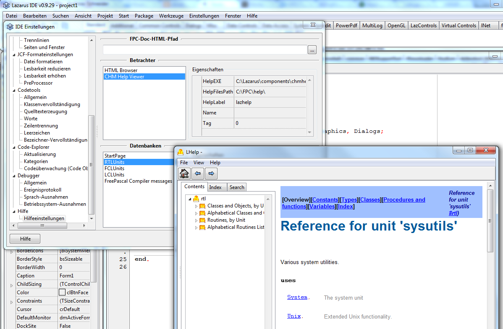
Task: Select the rtl help book icon
Action: pos(196,199)
